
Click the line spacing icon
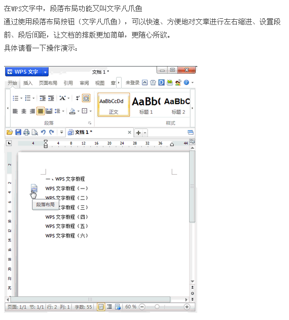pyautogui.click(x=57, y=111)
